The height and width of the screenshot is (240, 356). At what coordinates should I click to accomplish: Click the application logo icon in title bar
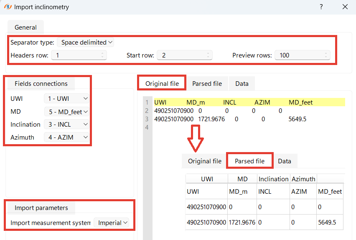click(x=8, y=7)
